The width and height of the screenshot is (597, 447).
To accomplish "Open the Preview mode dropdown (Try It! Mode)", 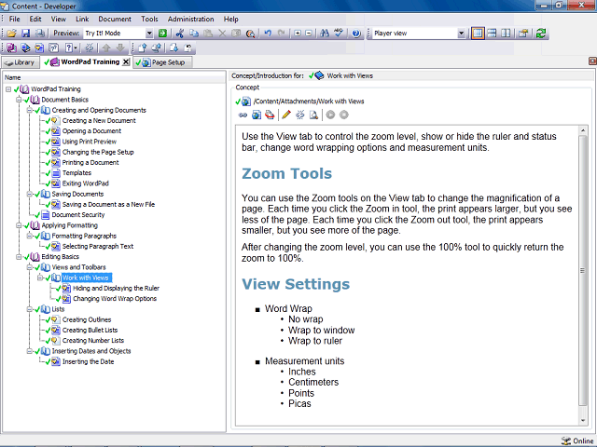I will 149,34.
